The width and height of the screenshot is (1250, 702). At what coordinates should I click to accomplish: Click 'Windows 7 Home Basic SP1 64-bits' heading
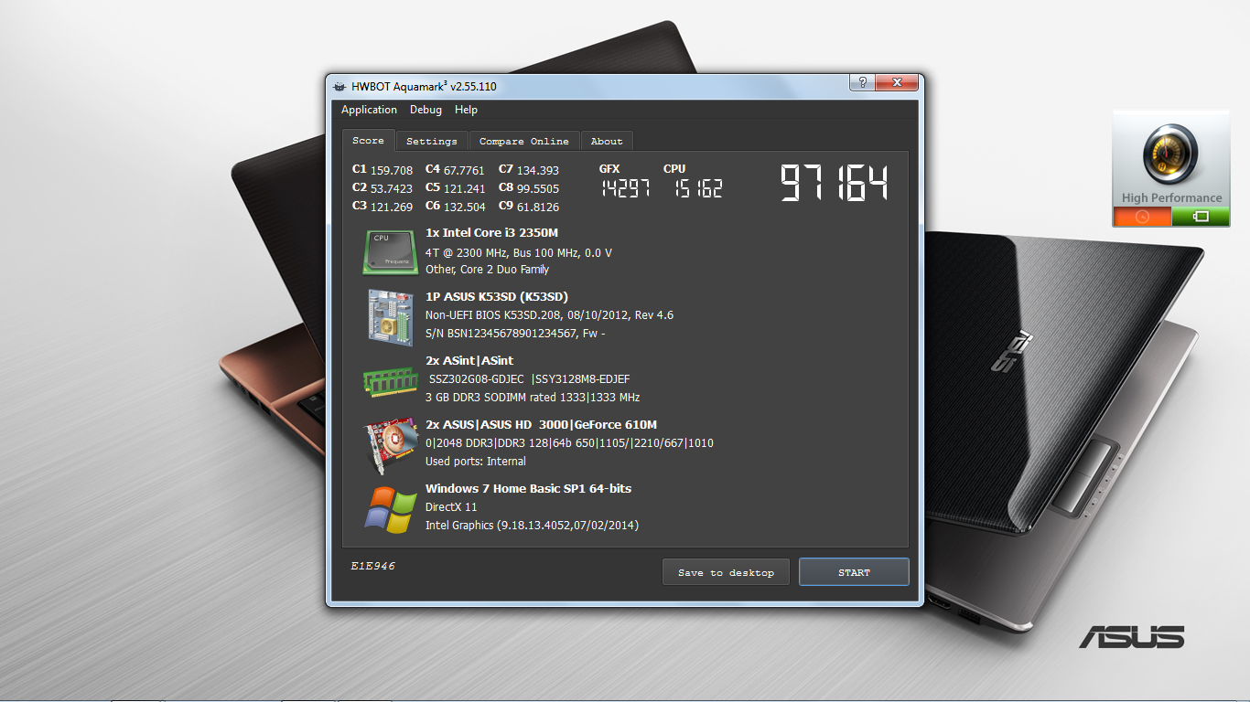tap(528, 489)
